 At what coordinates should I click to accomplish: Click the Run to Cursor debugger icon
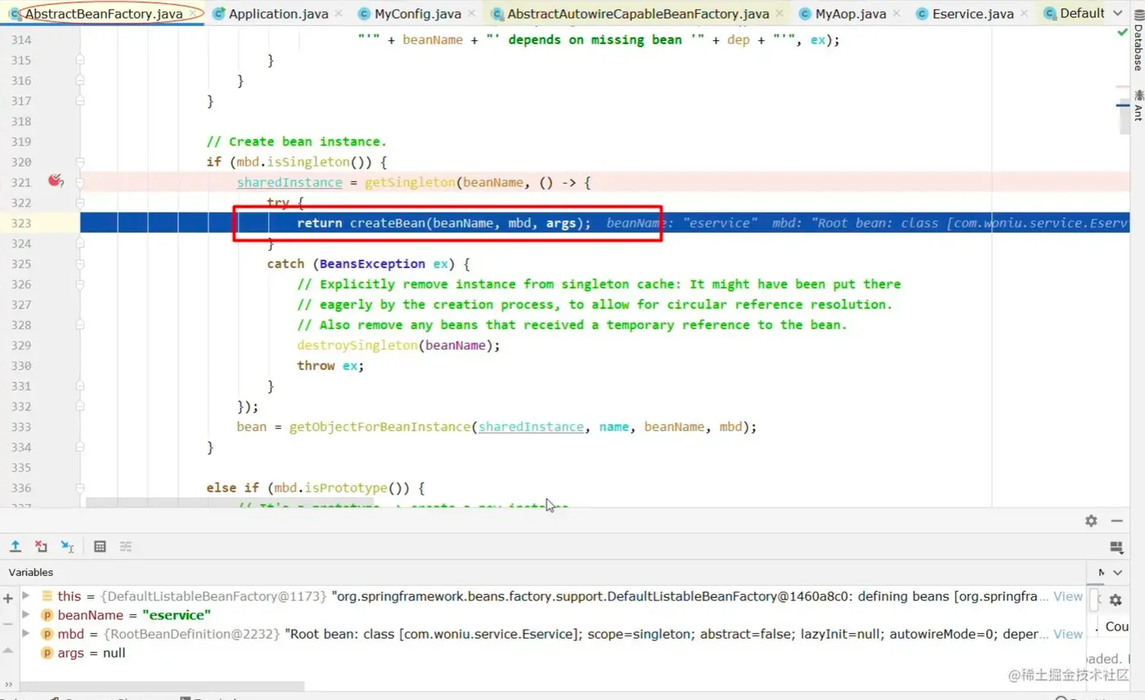coord(67,546)
